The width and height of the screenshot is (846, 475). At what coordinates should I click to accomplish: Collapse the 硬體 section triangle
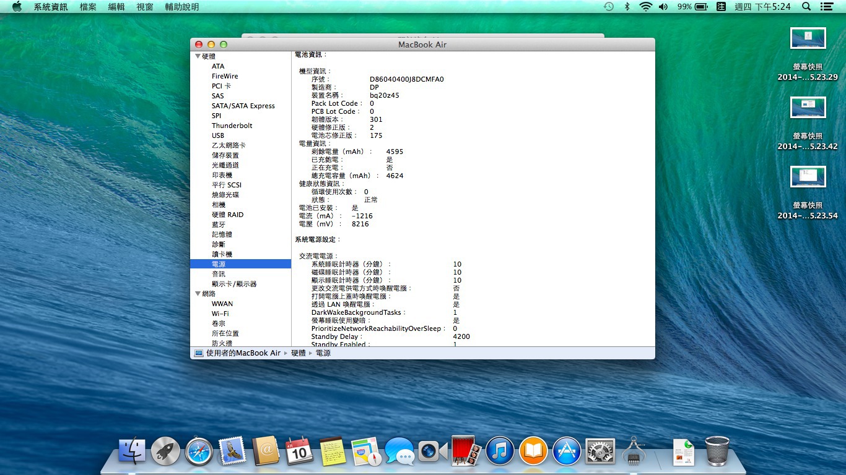pyautogui.click(x=198, y=56)
